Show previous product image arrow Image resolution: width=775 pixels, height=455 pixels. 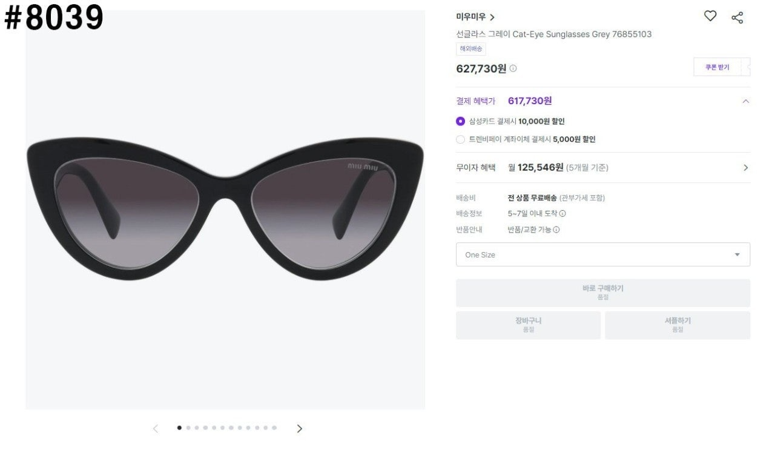tap(156, 428)
